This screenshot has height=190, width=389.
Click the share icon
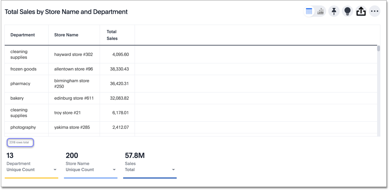pos(361,11)
